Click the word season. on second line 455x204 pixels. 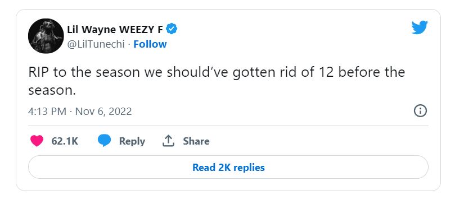tap(52, 90)
